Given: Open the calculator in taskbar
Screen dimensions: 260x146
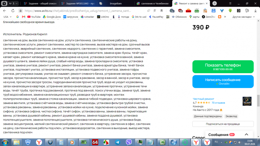Looking at the screenshot, I should point(61,142).
